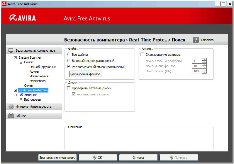Click the question mark help icon
Viewport: 234px width, 164px height.
pos(196,40)
